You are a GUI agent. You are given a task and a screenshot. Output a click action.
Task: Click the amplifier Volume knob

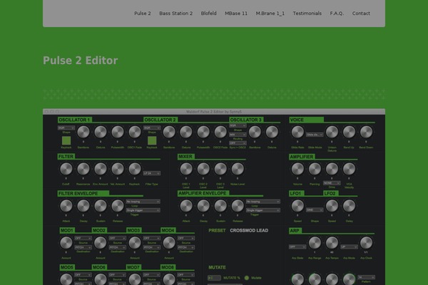[297, 169]
